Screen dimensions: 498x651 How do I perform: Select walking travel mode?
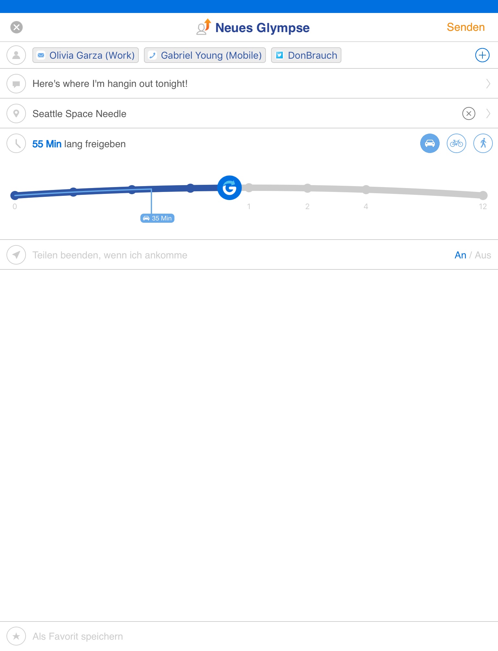(x=483, y=143)
